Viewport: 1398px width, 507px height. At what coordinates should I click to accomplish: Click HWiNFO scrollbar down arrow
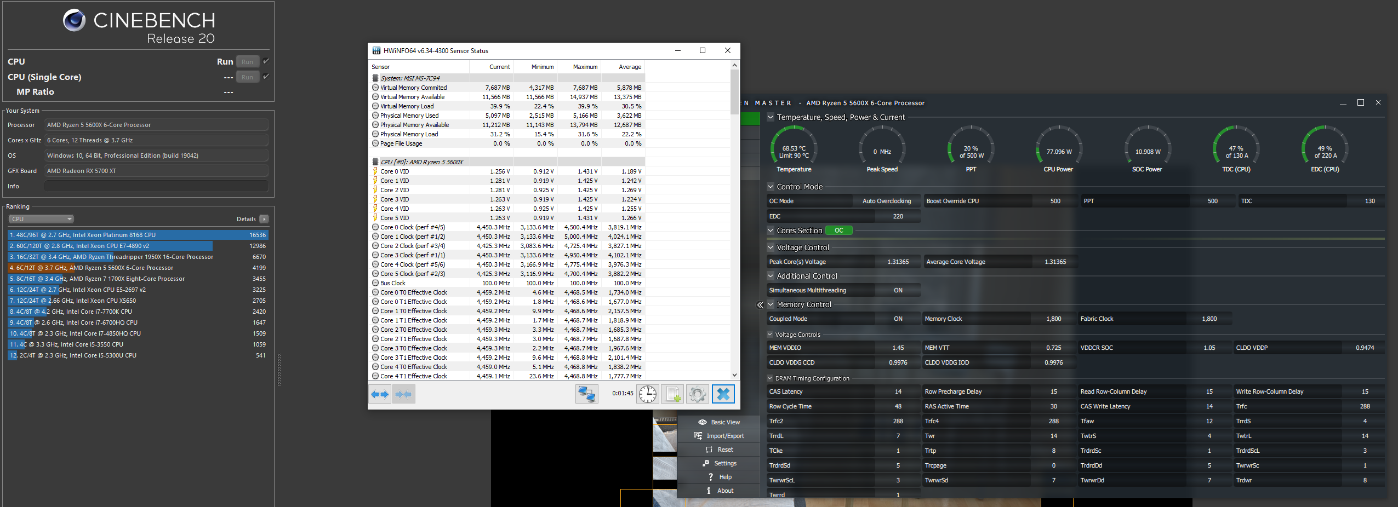(734, 375)
